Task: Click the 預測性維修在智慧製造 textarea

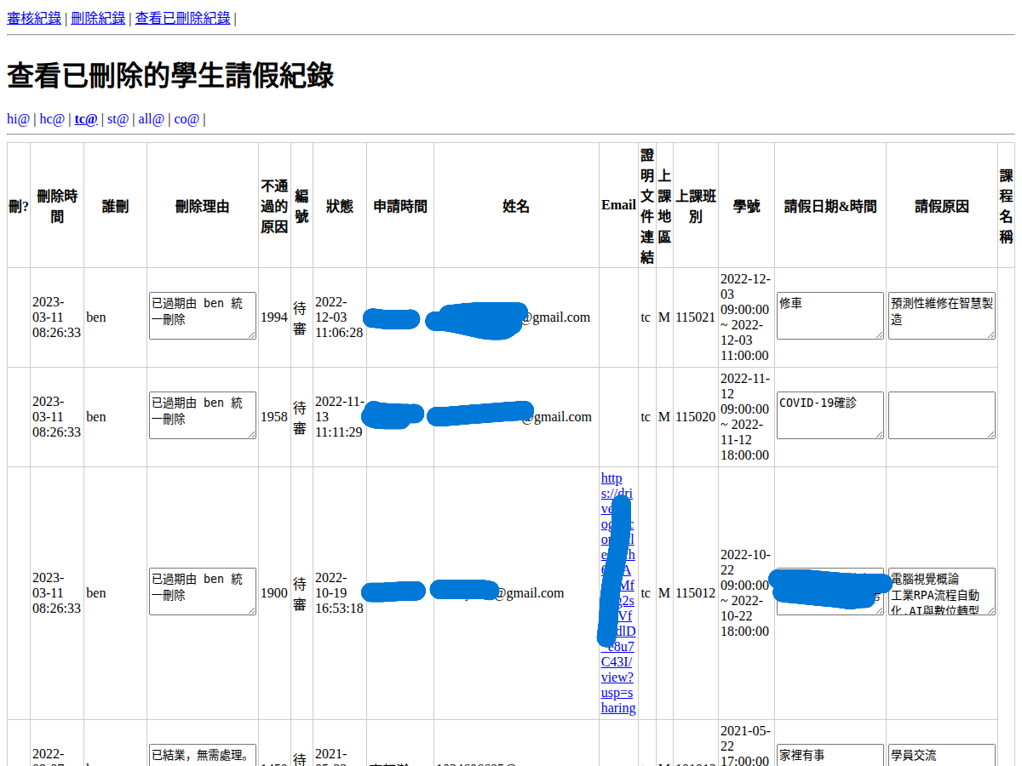Action: 942,316
